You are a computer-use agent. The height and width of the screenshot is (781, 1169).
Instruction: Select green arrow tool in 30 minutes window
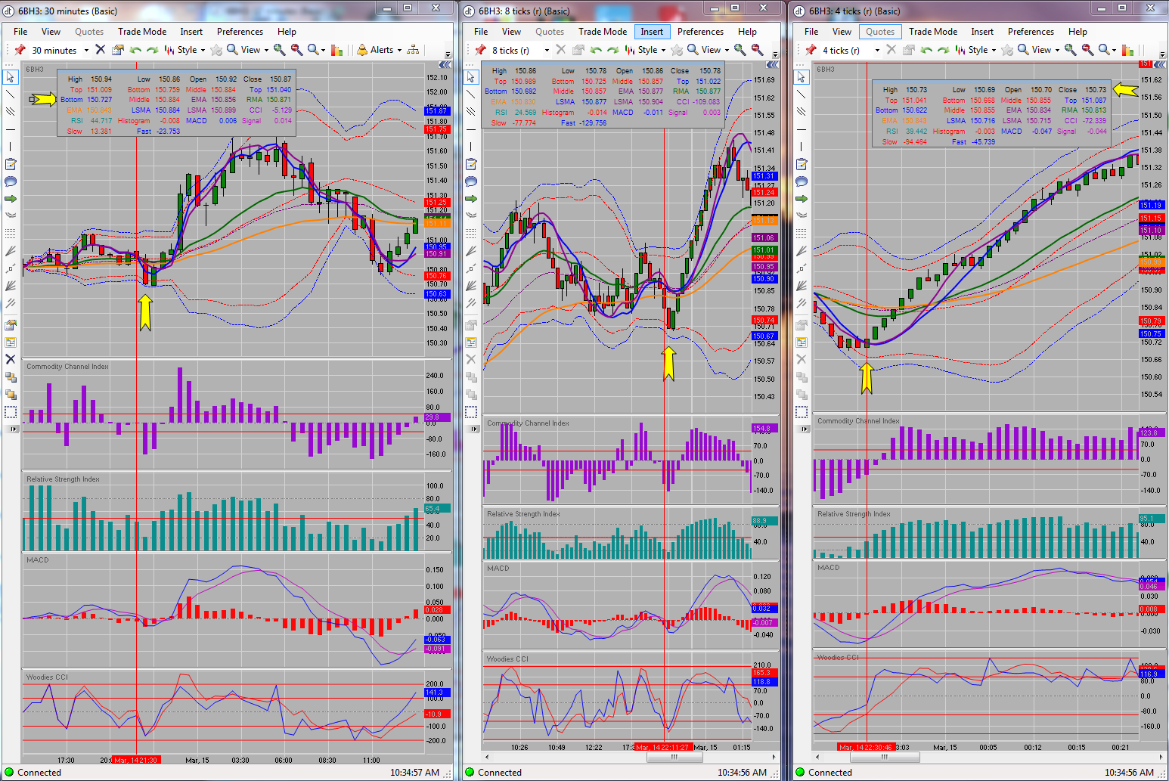coord(11,199)
